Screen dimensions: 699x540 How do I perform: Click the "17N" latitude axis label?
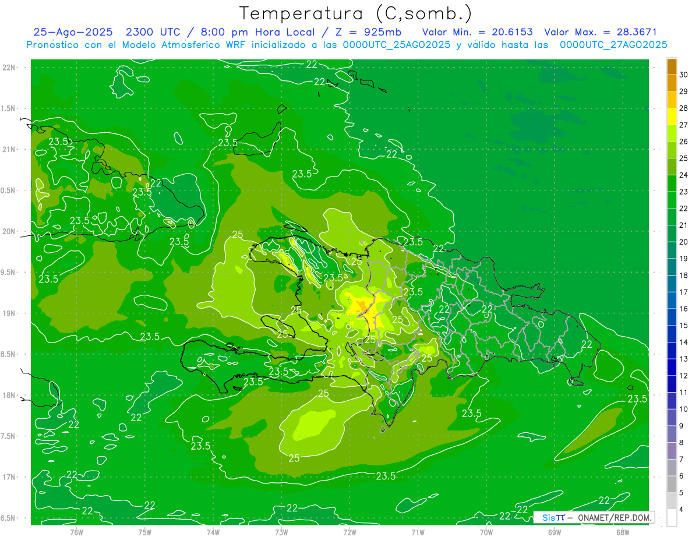[x=8, y=477]
